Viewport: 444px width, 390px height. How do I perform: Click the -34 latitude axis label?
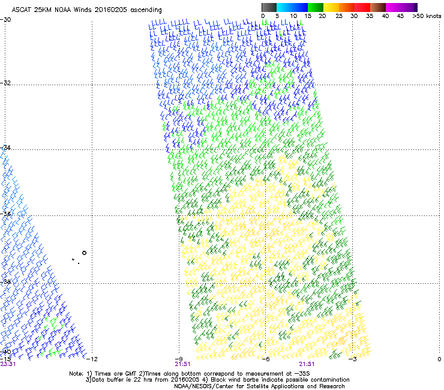(x=5, y=148)
